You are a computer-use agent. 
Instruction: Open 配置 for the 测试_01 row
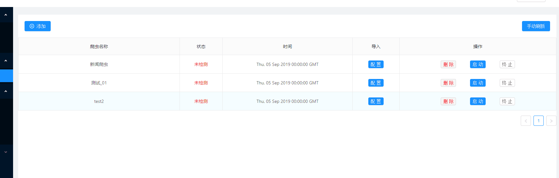(376, 83)
